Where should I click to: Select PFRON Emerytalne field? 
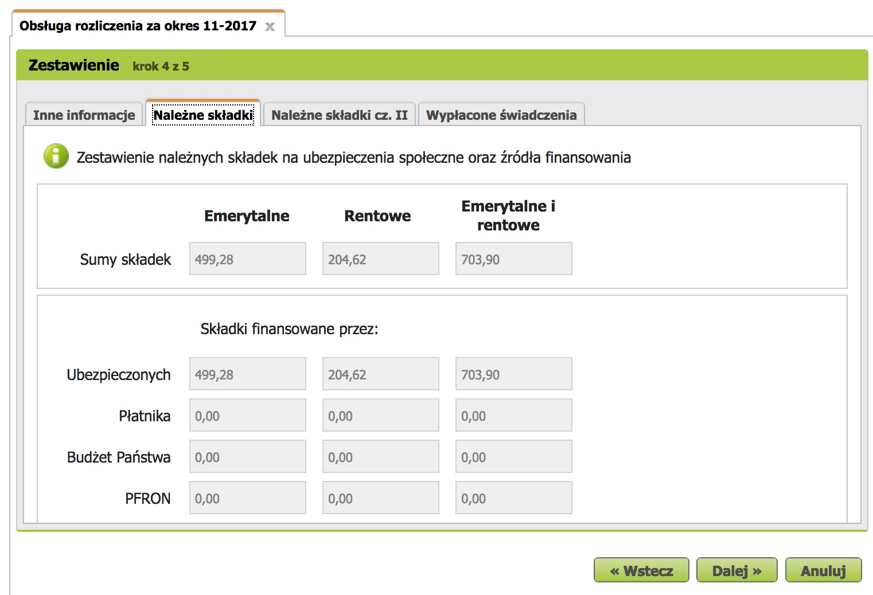[x=248, y=498]
